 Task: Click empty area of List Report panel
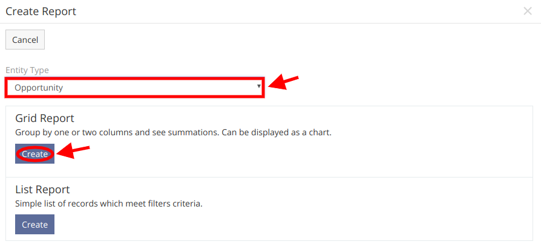coord(293,224)
